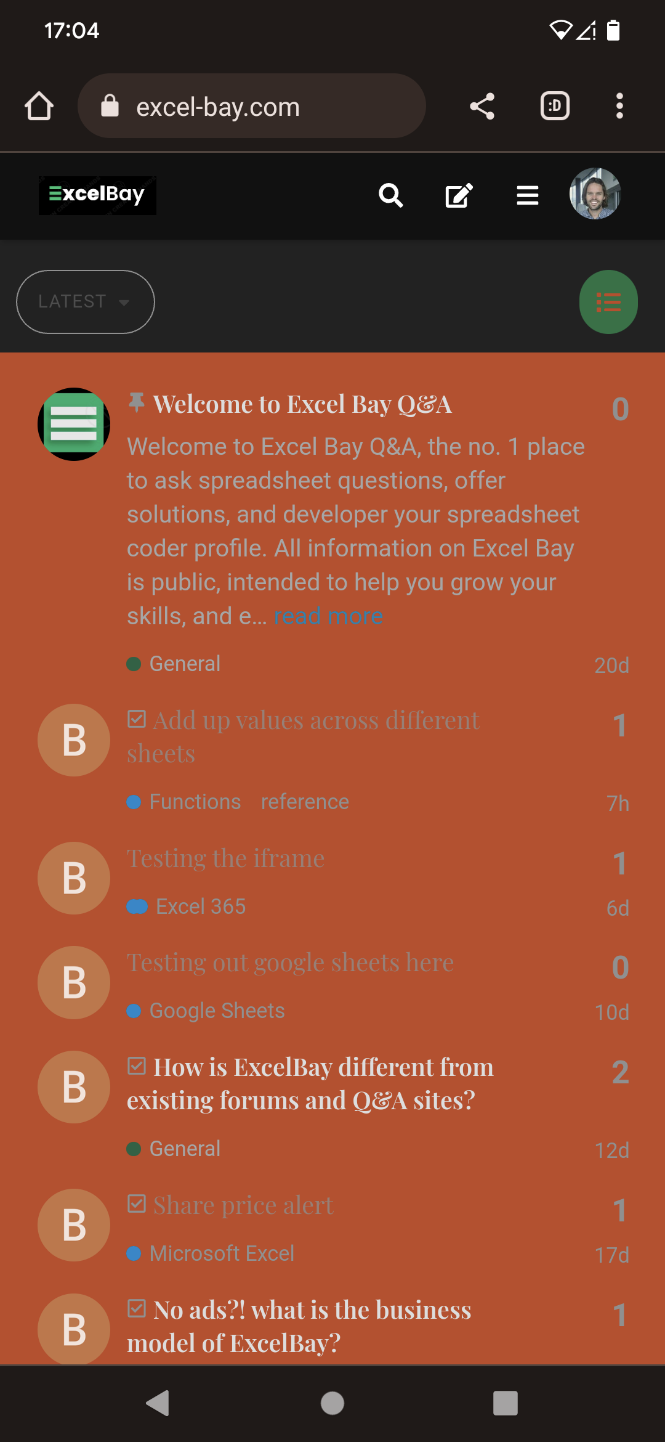Open 'Testing out google sheets here' topic
The width and height of the screenshot is (665, 1442).
[290, 963]
